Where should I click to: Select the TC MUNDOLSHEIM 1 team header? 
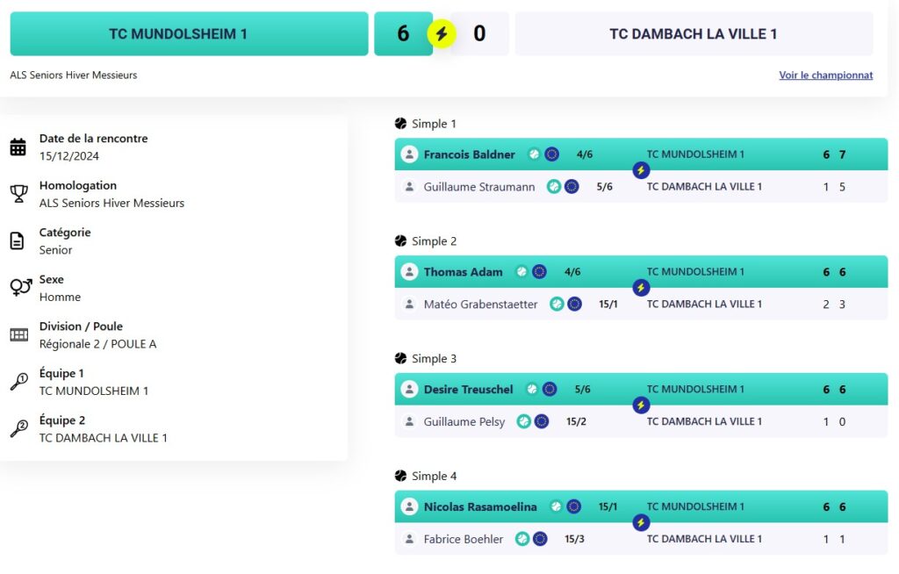pyautogui.click(x=190, y=34)
